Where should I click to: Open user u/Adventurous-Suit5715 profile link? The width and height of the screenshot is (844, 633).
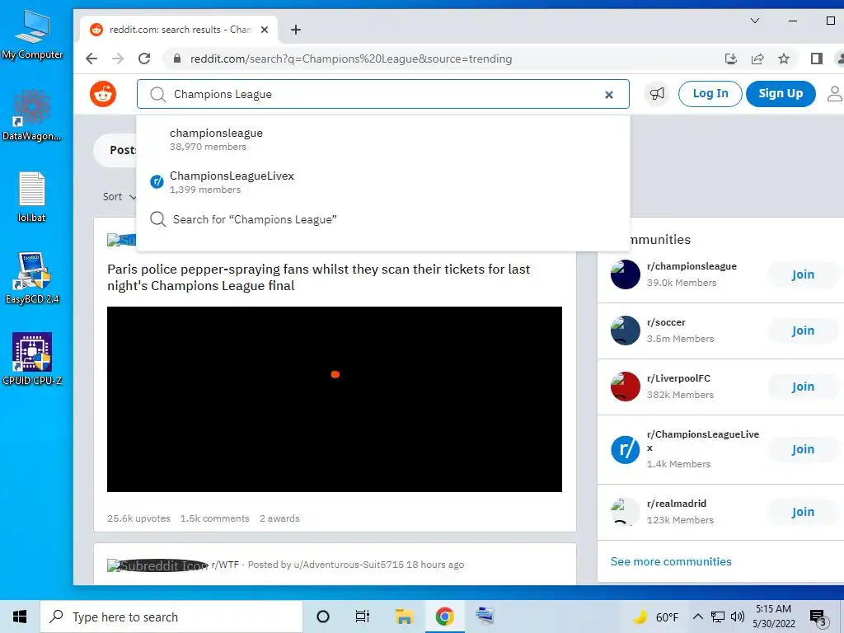[349, 565]
